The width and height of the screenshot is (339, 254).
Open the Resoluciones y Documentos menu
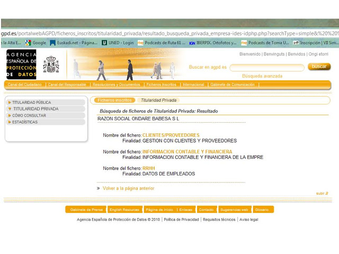(116, 85)
